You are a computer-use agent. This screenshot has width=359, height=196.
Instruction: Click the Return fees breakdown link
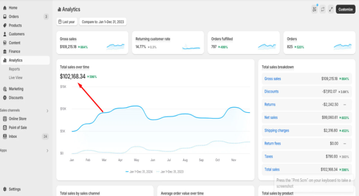272,143
